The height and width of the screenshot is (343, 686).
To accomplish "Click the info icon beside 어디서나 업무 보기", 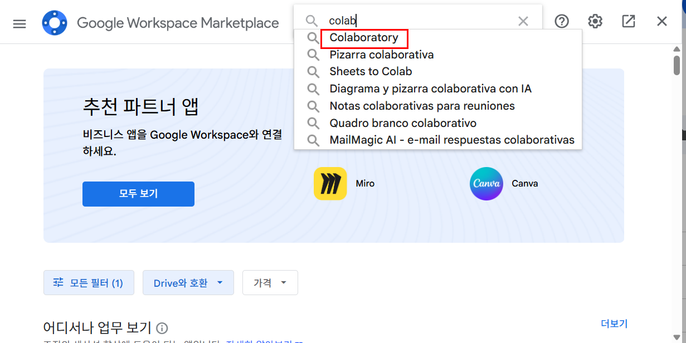I will [162, 328].
